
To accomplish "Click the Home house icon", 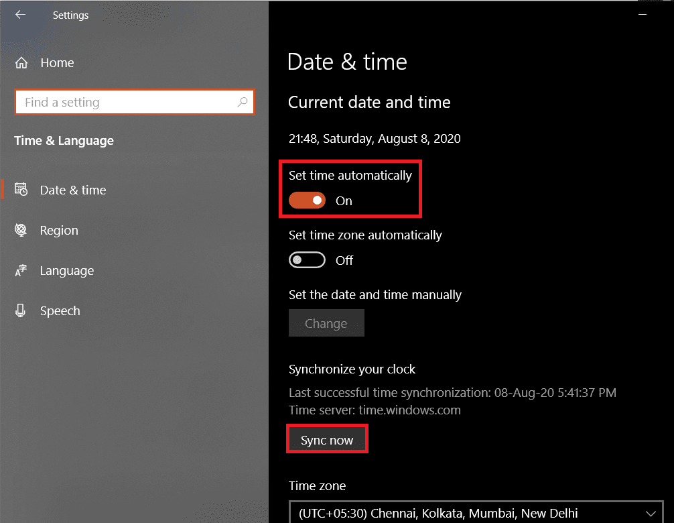I will pyautogui.click(x=21, y=63).
